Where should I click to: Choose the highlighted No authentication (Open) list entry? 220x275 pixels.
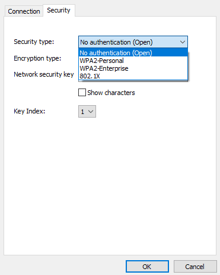coord(133,53)
